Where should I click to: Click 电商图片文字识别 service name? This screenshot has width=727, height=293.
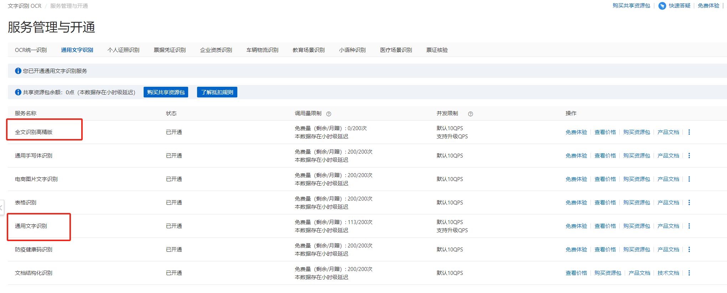point(36,179)
